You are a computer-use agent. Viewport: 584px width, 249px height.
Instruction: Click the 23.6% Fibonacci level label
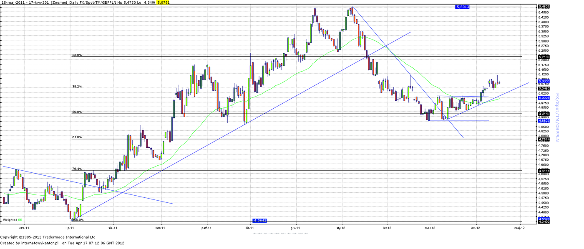pos(77,55)
